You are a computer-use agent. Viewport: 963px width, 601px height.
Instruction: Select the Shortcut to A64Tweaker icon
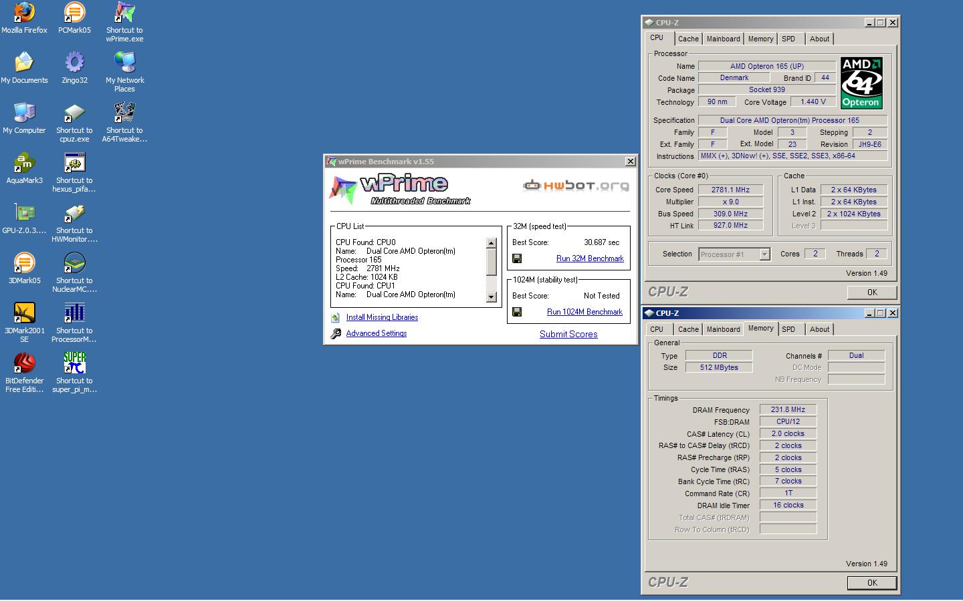(x=124, y=112)
